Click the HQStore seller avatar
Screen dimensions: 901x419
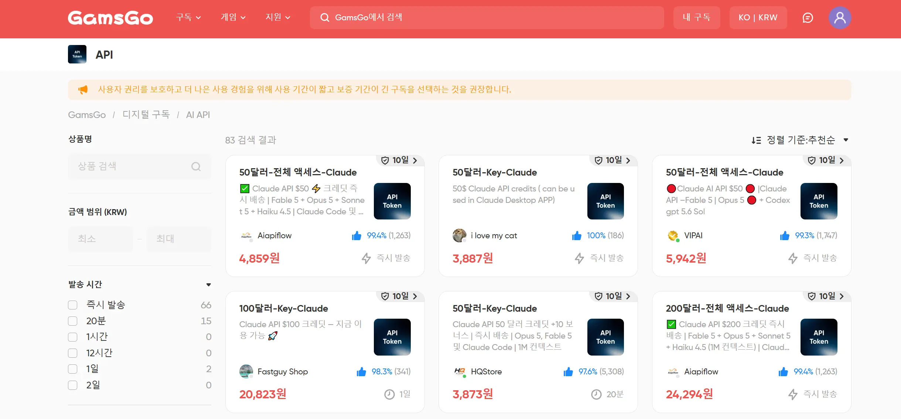coord(460,371)
